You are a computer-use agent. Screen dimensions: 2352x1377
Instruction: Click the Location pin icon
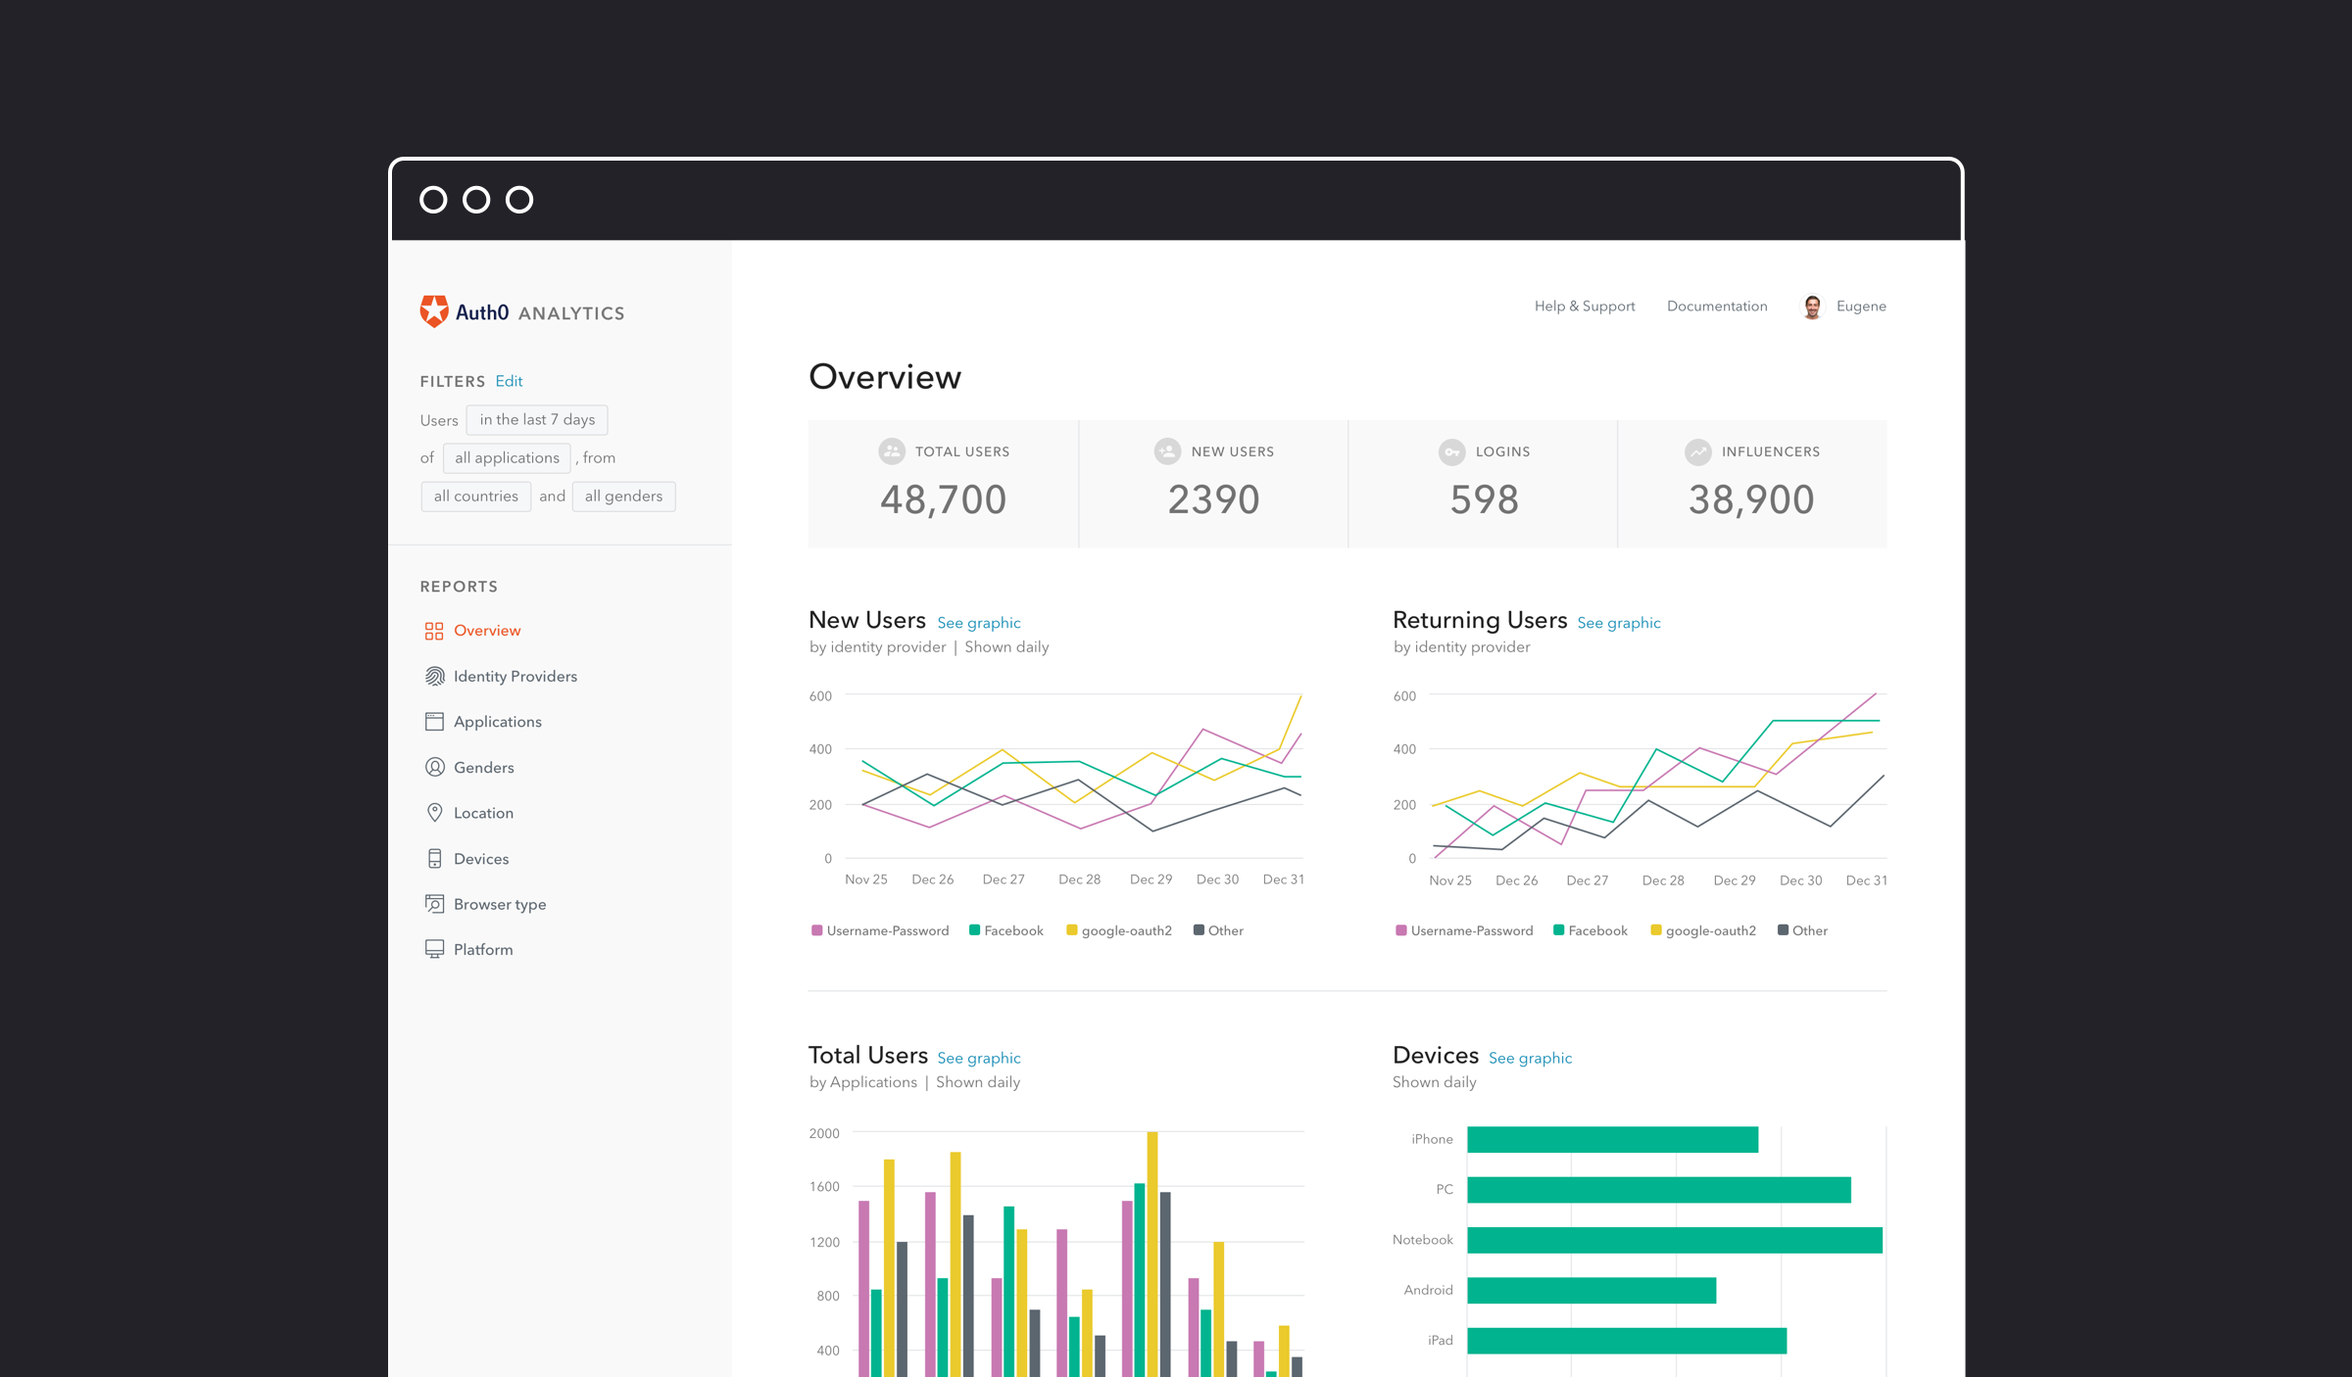pos(434,813)
